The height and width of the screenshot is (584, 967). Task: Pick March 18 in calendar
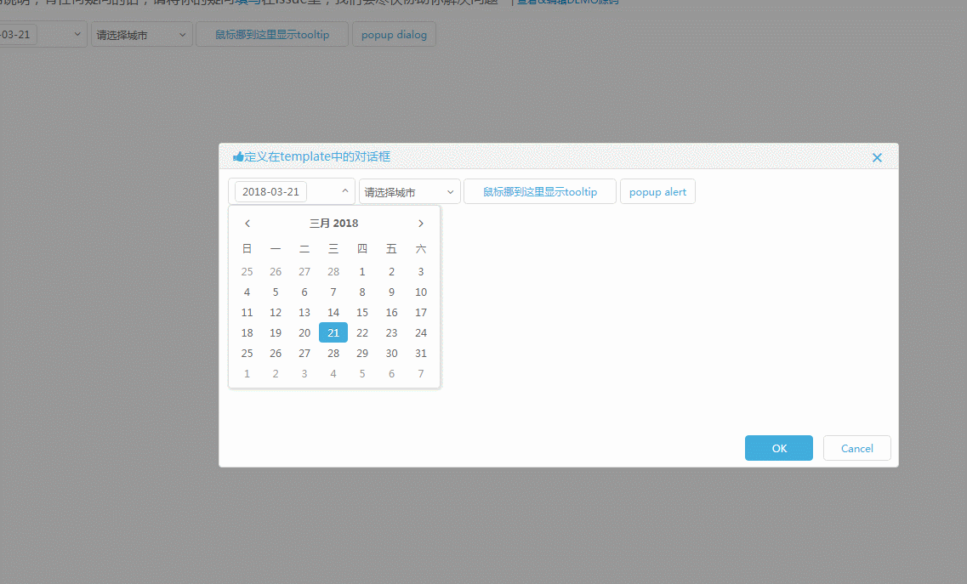pos(247,333)
